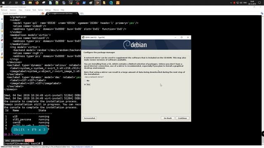Go to MobaXterm home tab icon
This screenshot has width=264, height=148.
tap(43, 14)
